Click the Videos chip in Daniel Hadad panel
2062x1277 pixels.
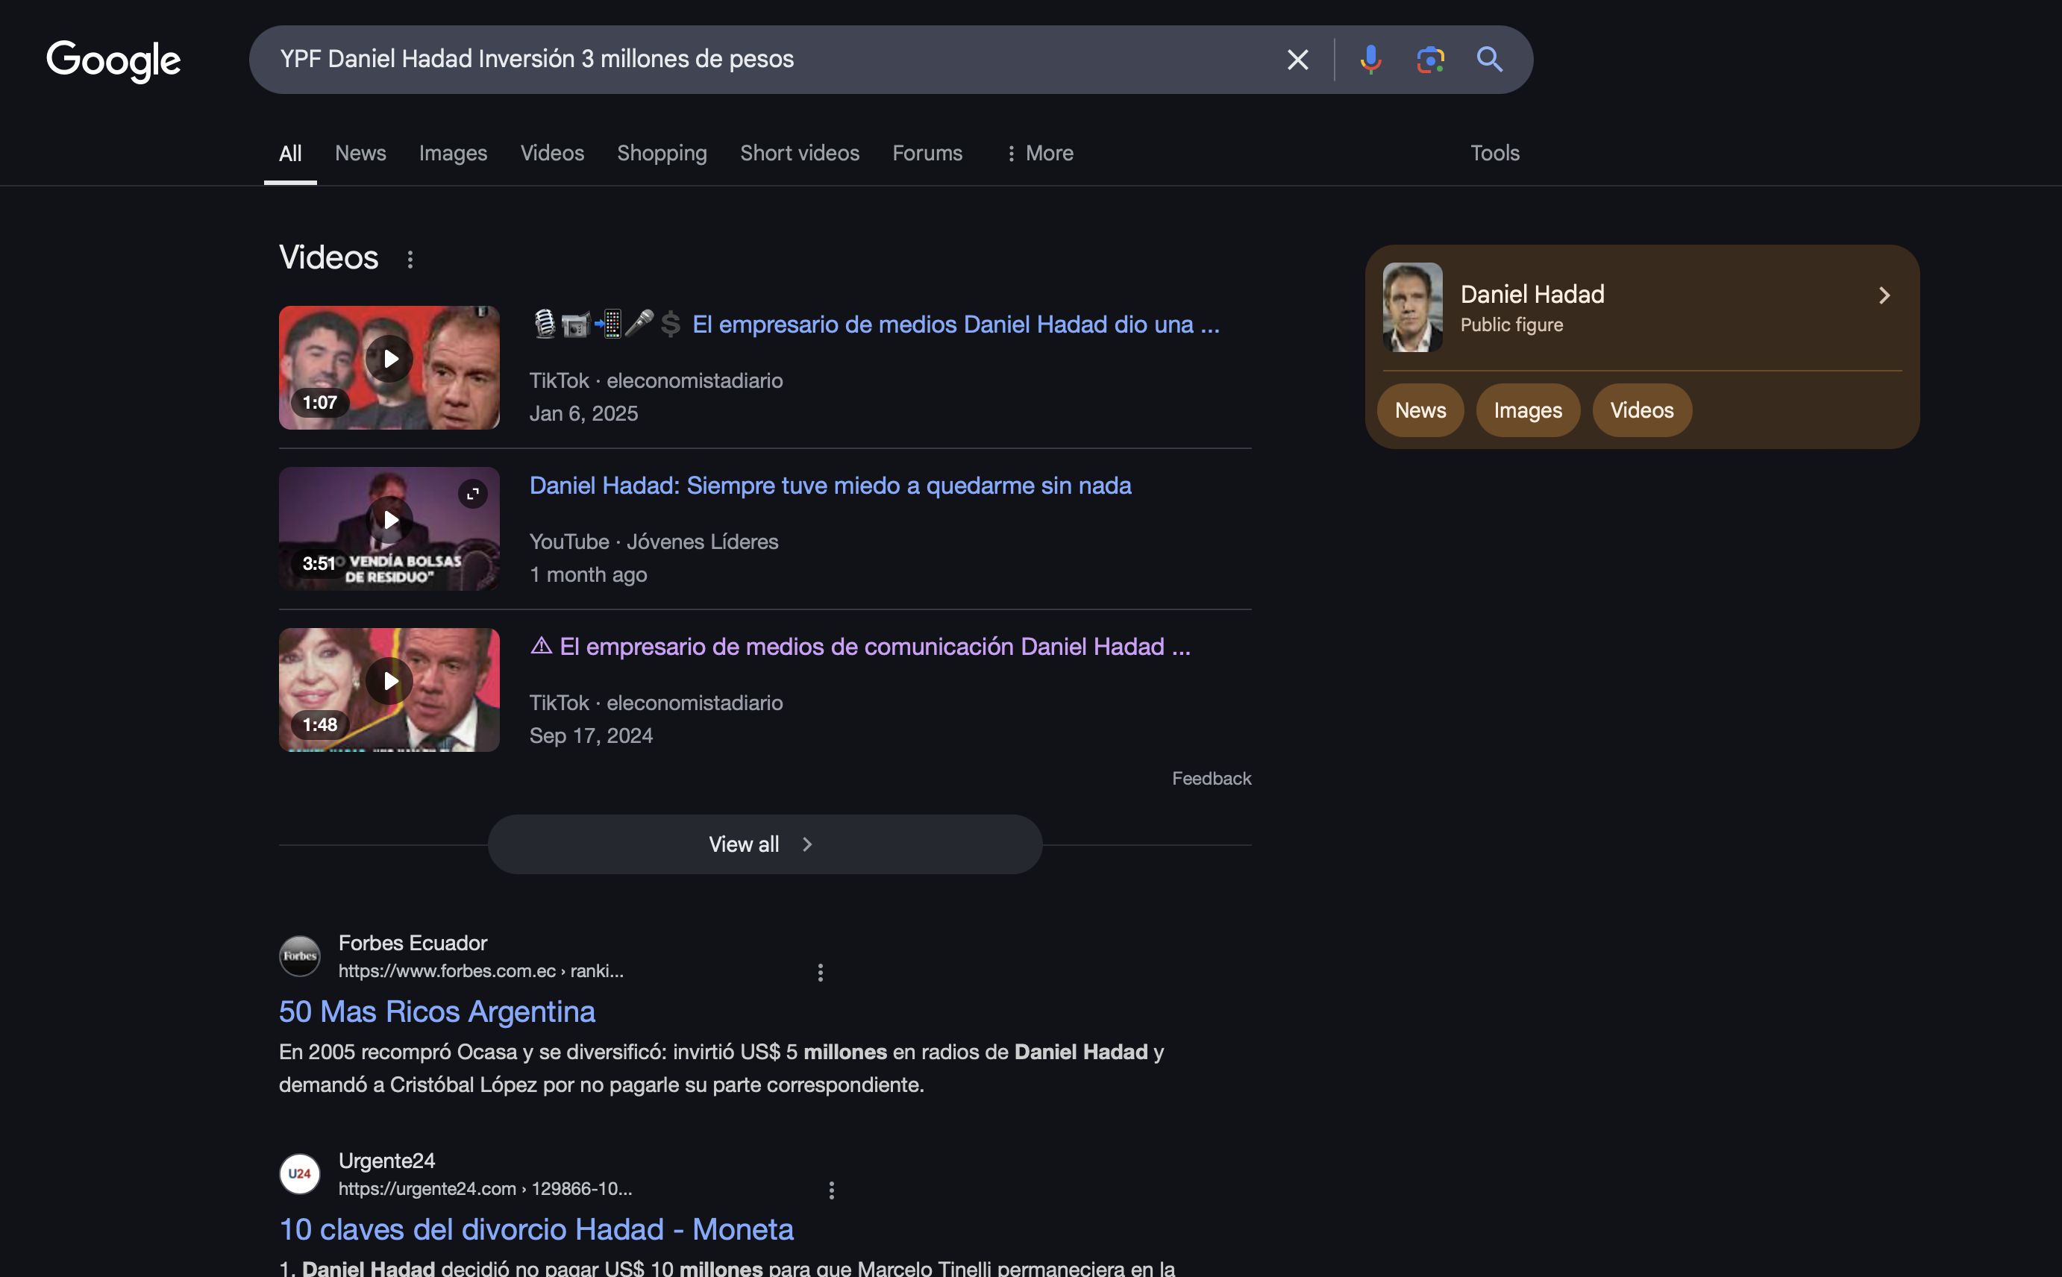point(1641,410)
